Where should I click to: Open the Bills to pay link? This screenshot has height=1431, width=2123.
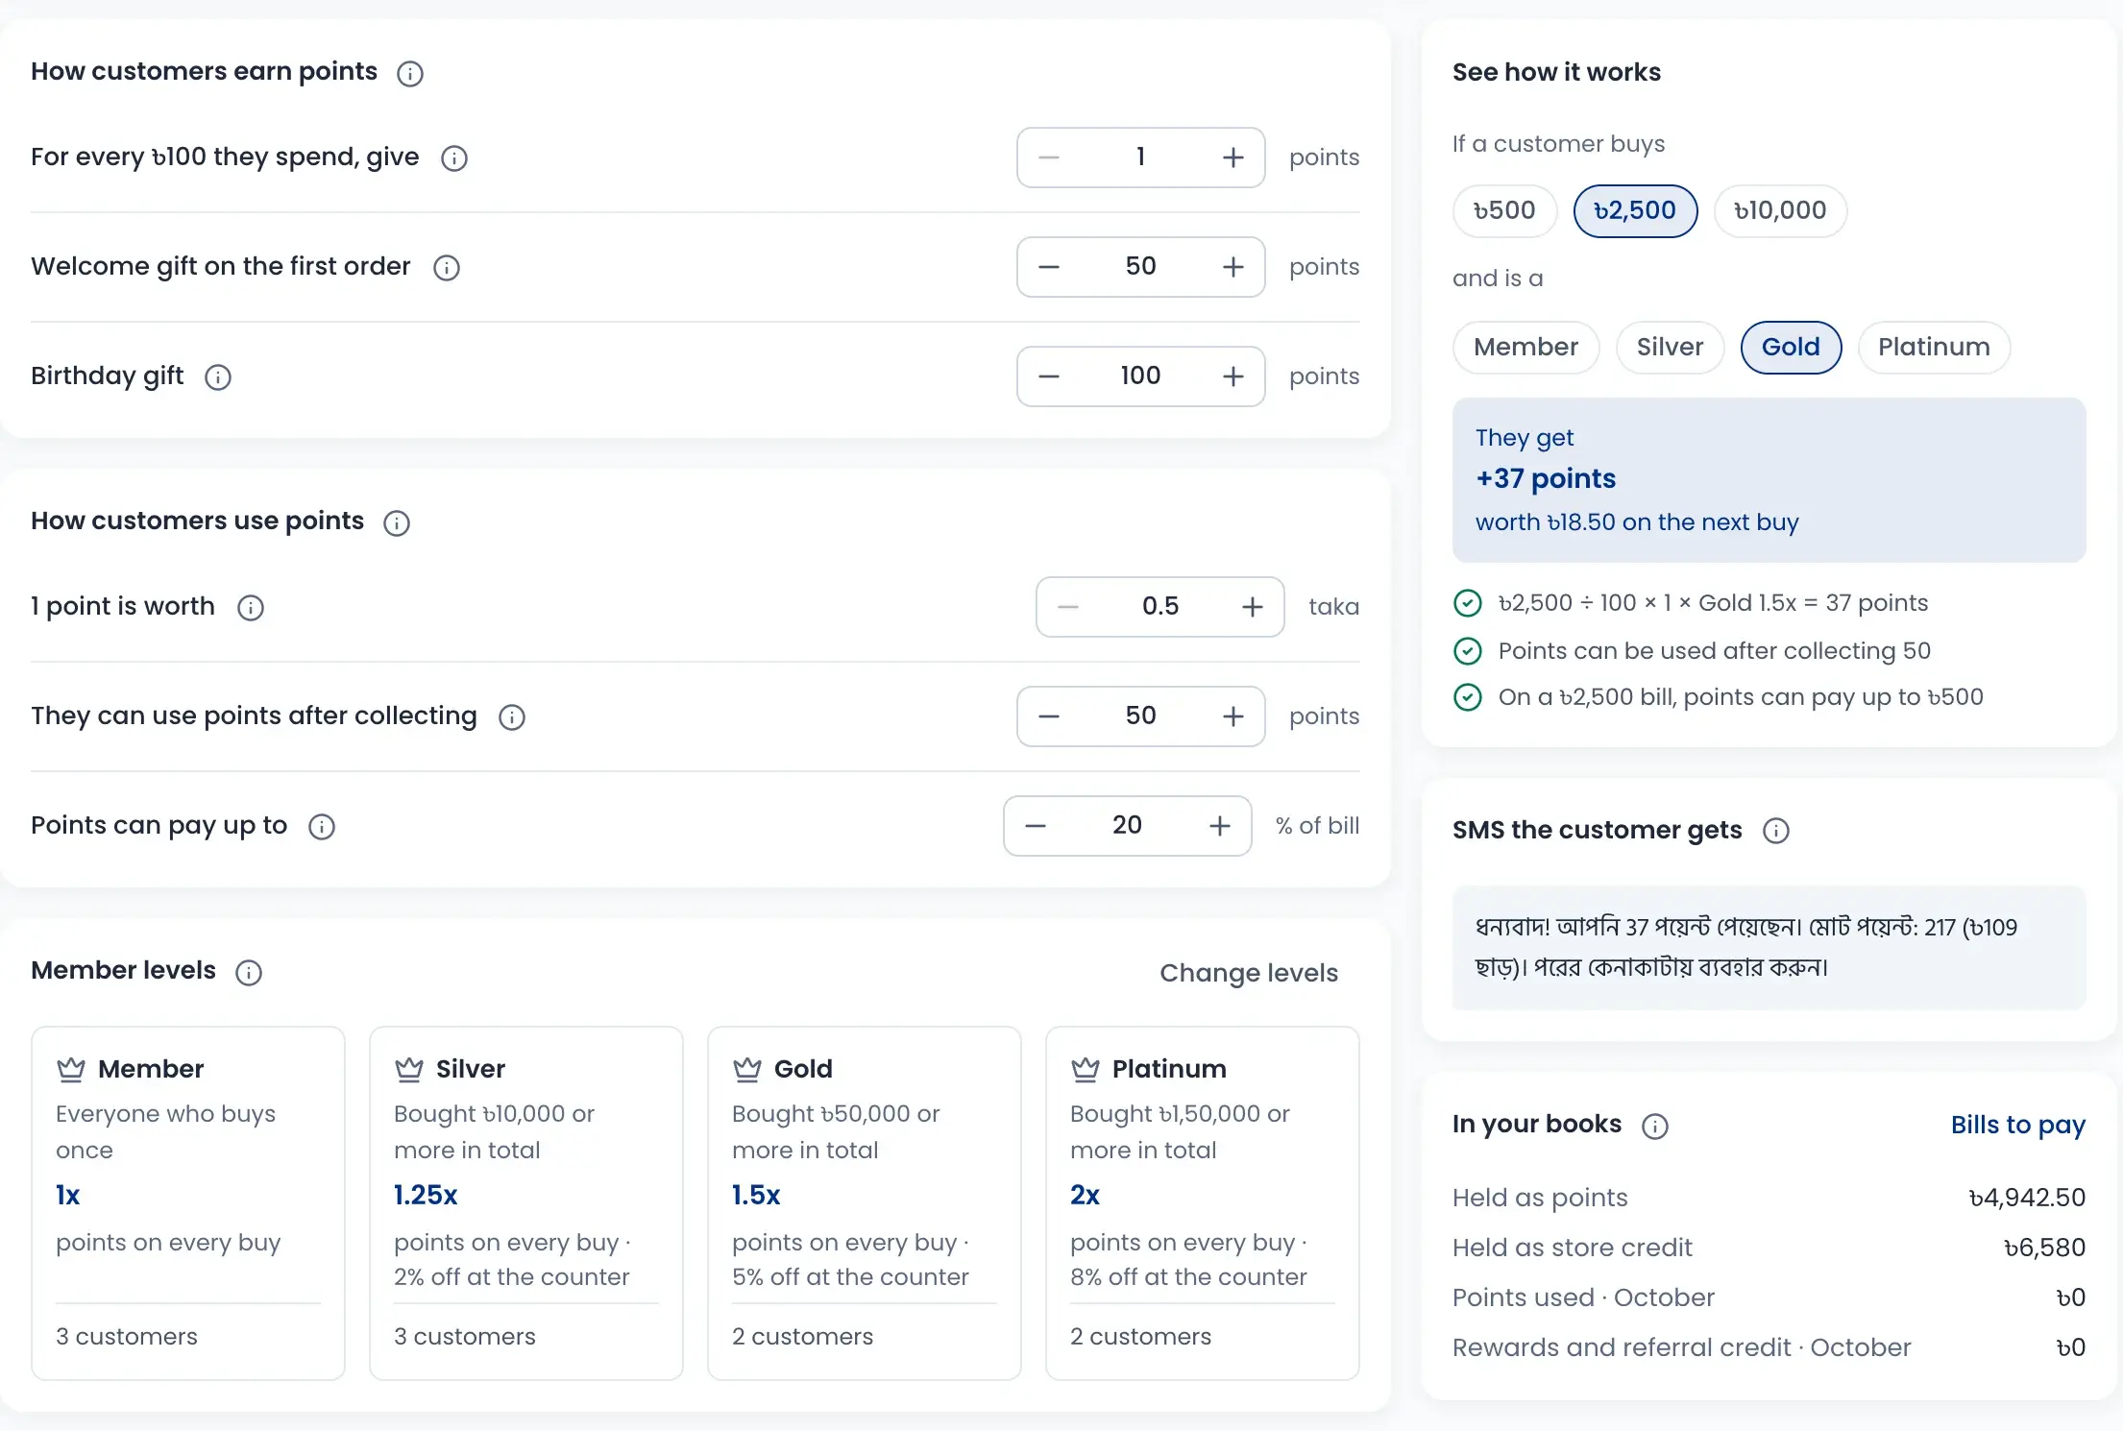coord(2017,1125)
